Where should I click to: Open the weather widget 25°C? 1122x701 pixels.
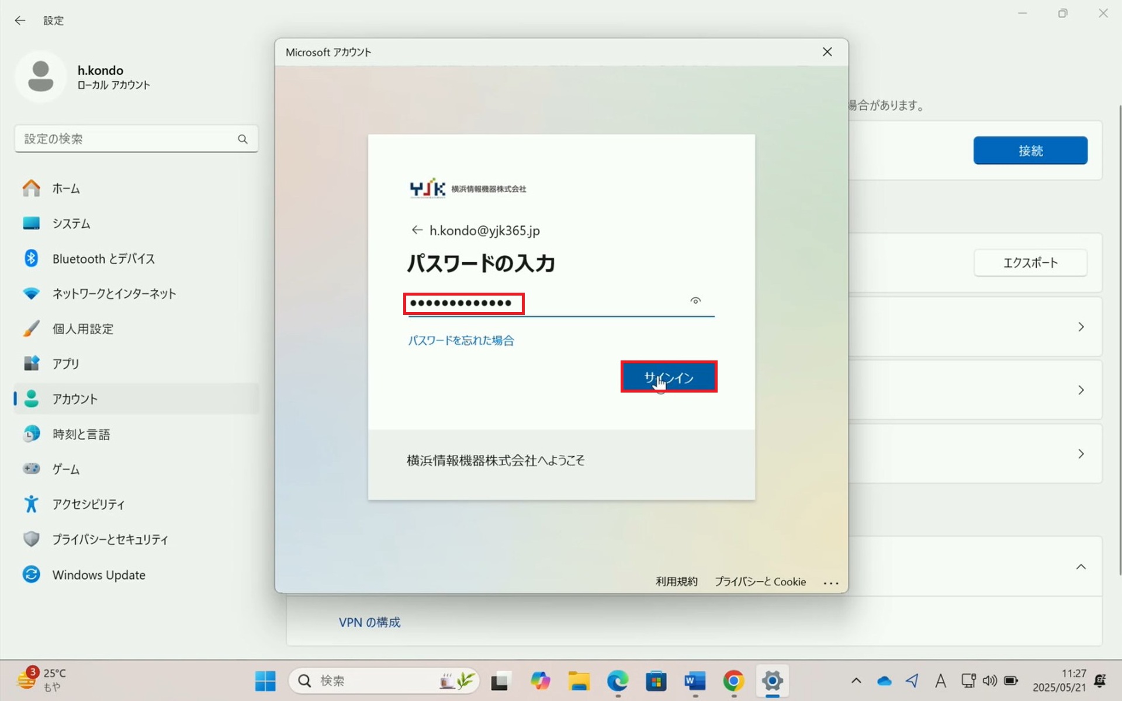[x=41, y=680]
